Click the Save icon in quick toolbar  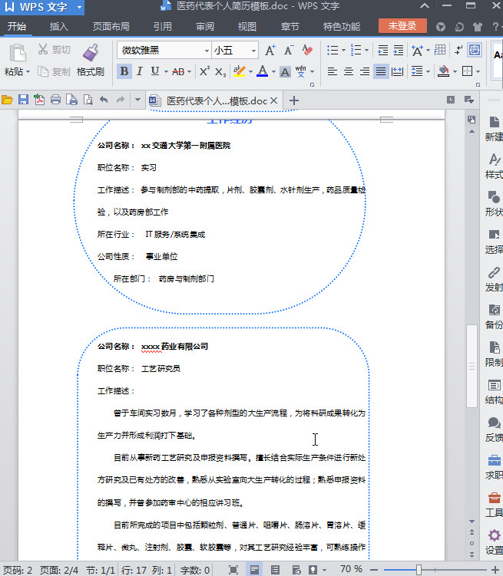(x=23, y=100)
